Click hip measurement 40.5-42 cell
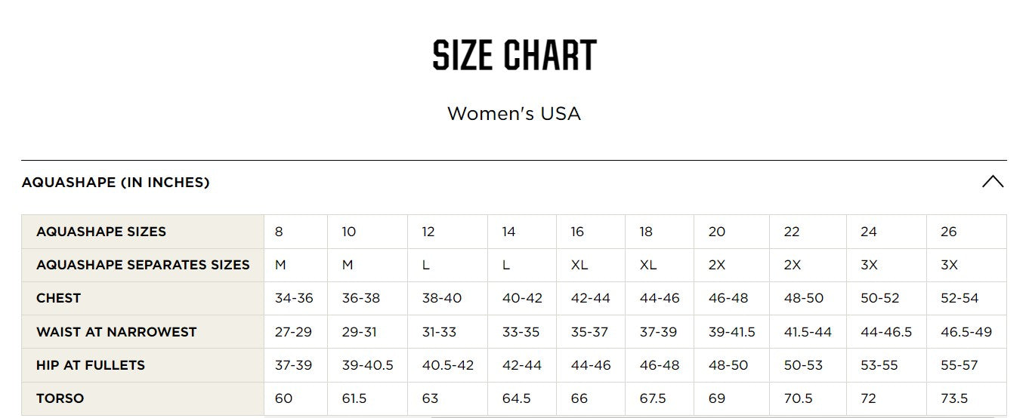Screen dimensions: 1029x418 [x=448, y=365]
